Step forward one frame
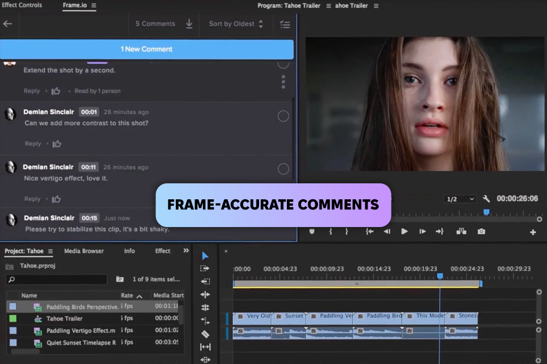Image resolution: width=547 pixels, height=364 pixels. point(422,231)
